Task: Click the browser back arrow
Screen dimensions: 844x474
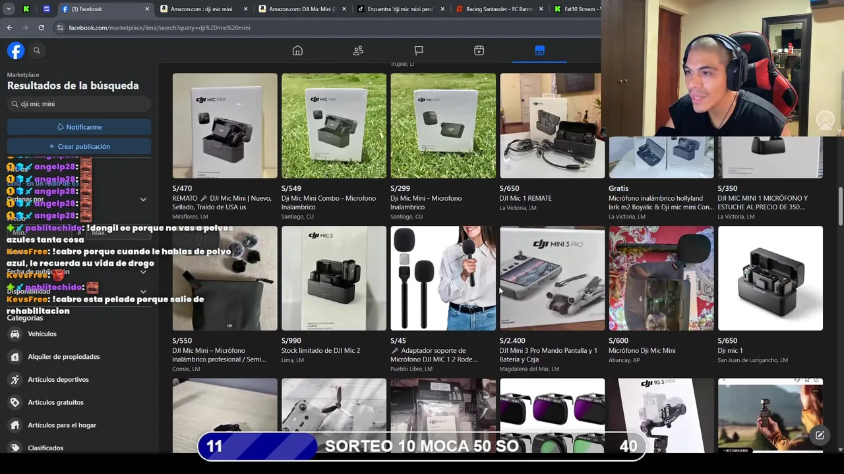Action: pyautogui.click(x=9, y=28)
